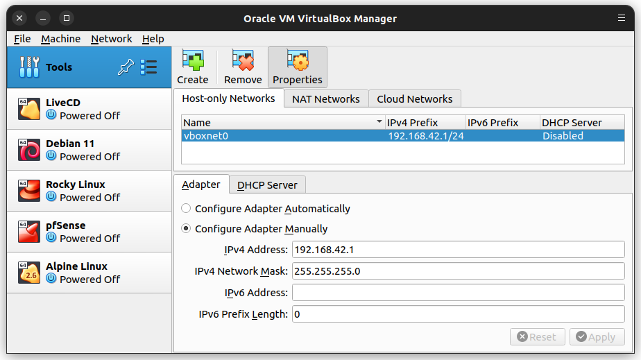Select the LiveCD virtual machine name
Image resolution: width=641 pixels, height=360 pixels.
63,103
